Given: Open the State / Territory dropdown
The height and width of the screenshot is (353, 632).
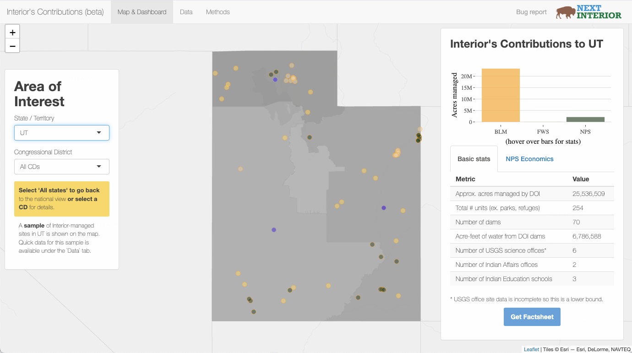Looking at the screenshot, I should pyautogui.click(x=62, y=133).
